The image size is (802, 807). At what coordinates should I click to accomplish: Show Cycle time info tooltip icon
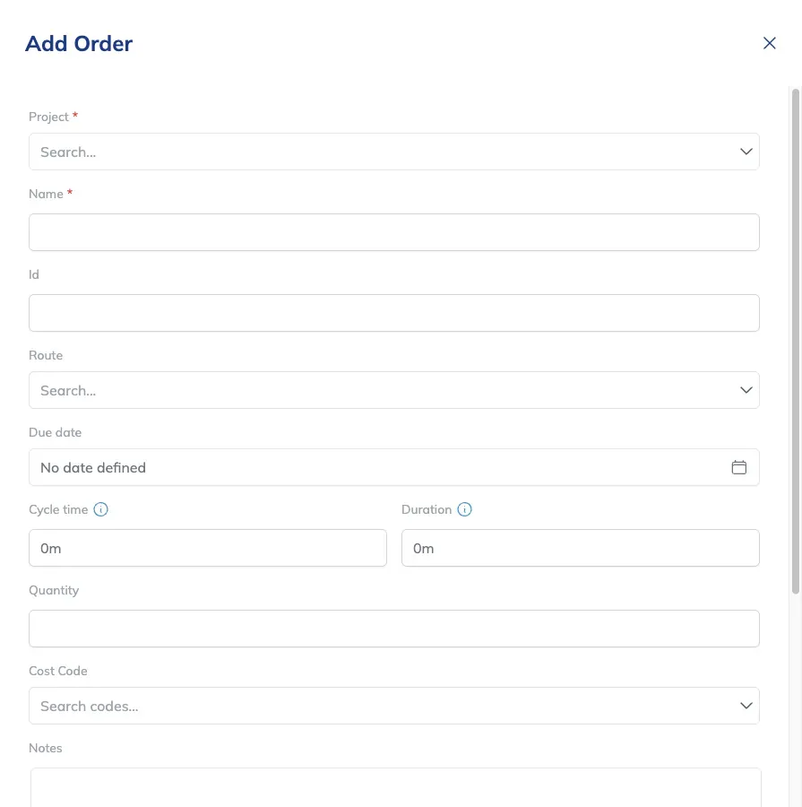coord(101,509)
